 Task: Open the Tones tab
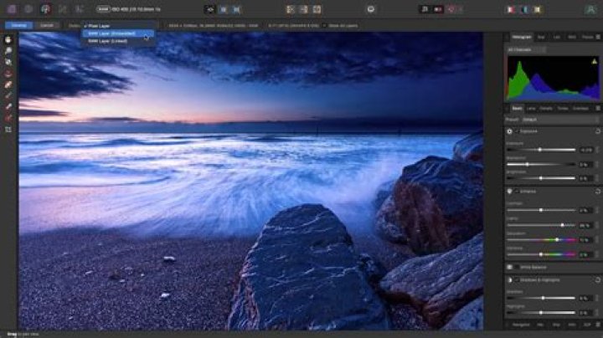click(563, 109)
